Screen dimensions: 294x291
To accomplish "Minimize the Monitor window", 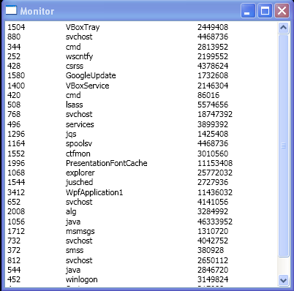I will pos(248,11).
